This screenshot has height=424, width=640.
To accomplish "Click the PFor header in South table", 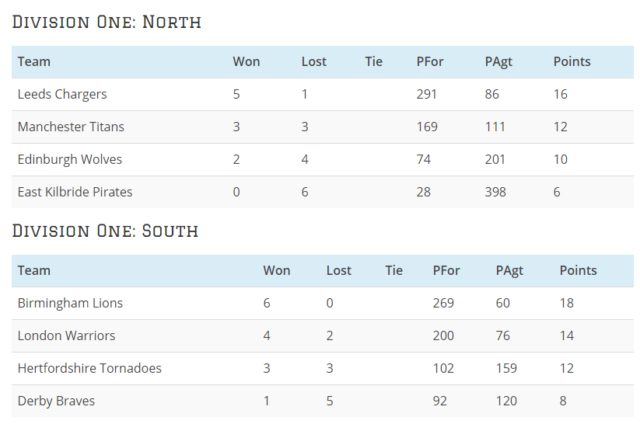I will pyautogui.click(x=446, y=271).
